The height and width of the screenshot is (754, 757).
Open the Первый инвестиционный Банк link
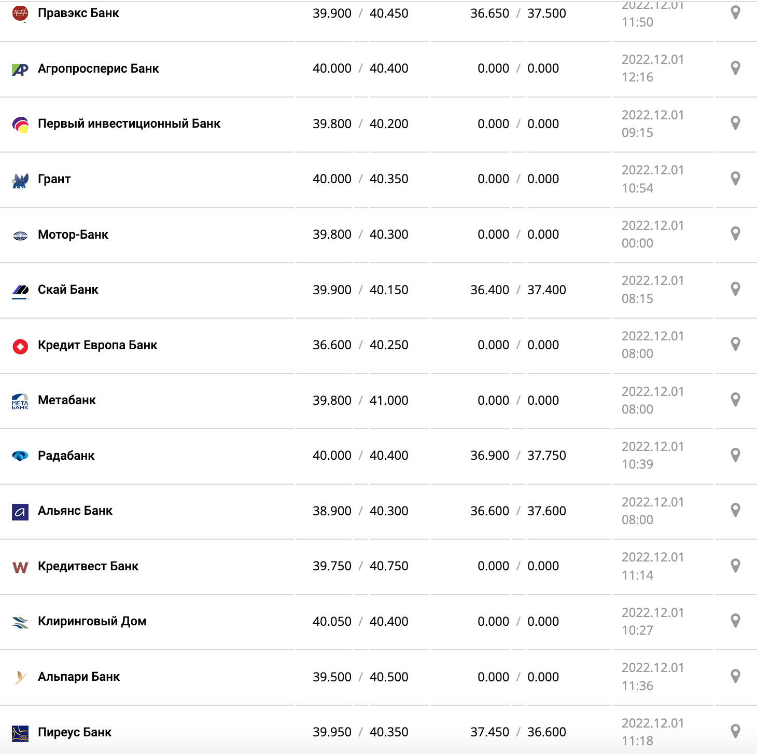click(x=129, y=124)
